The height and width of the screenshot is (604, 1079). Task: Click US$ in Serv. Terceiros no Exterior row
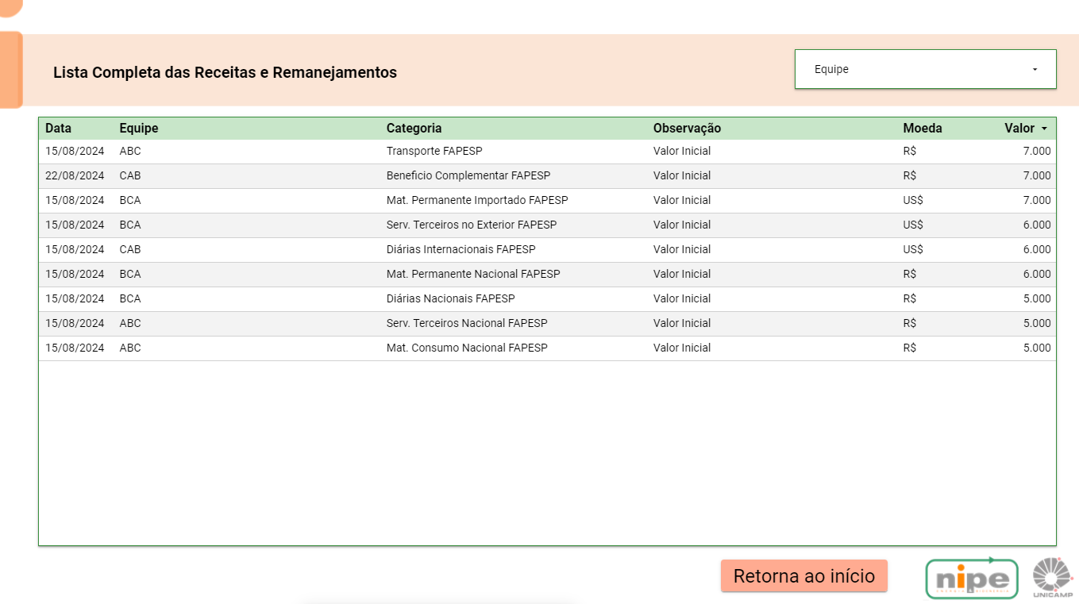tap(913, 225)
